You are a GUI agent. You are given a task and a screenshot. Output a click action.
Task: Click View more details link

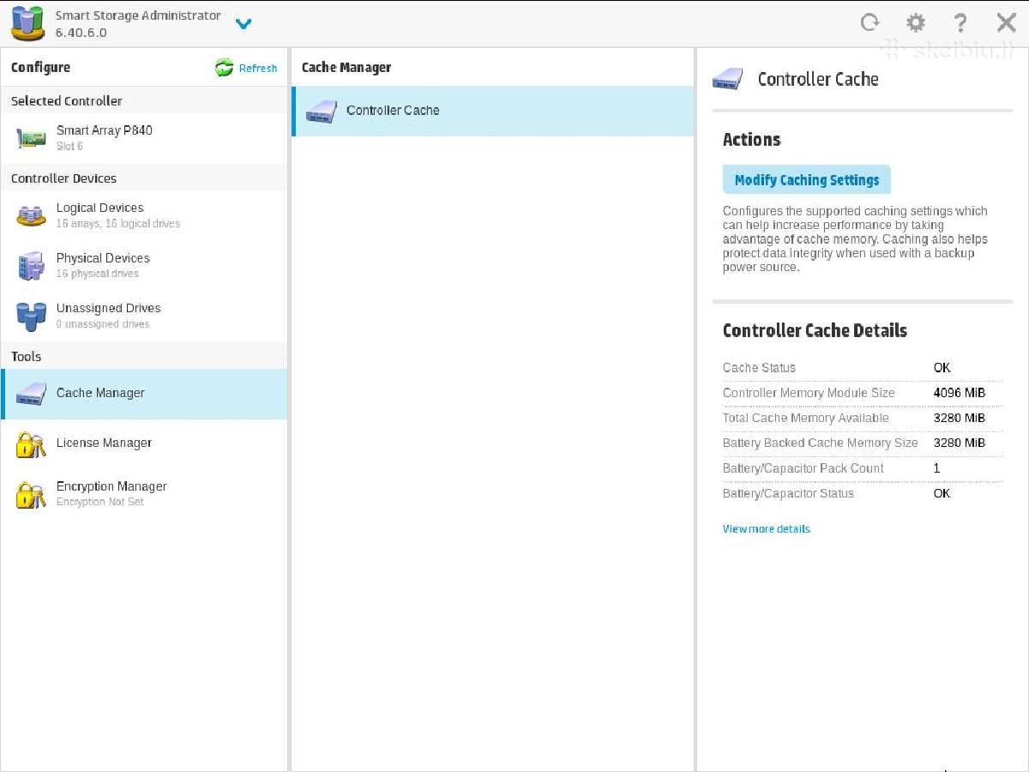click(767, 528)
